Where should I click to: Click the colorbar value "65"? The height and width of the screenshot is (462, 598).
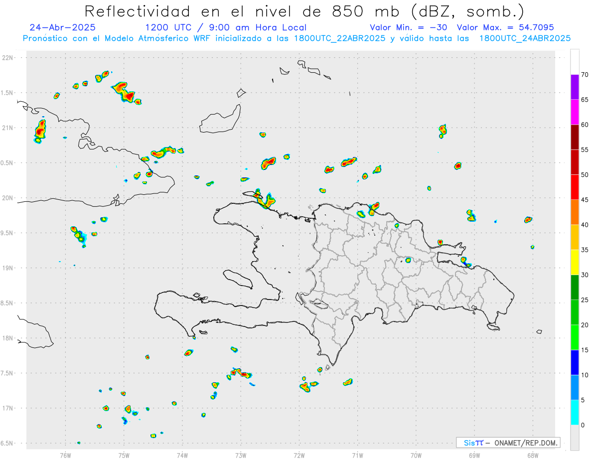click(x=585, y=100)
